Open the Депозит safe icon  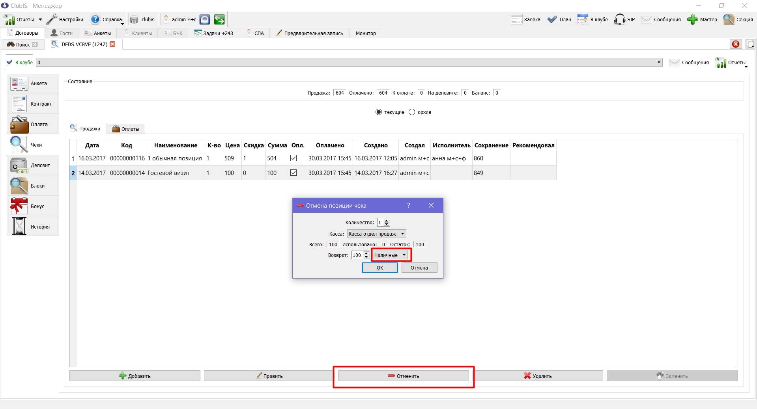(x=19, y=165)
